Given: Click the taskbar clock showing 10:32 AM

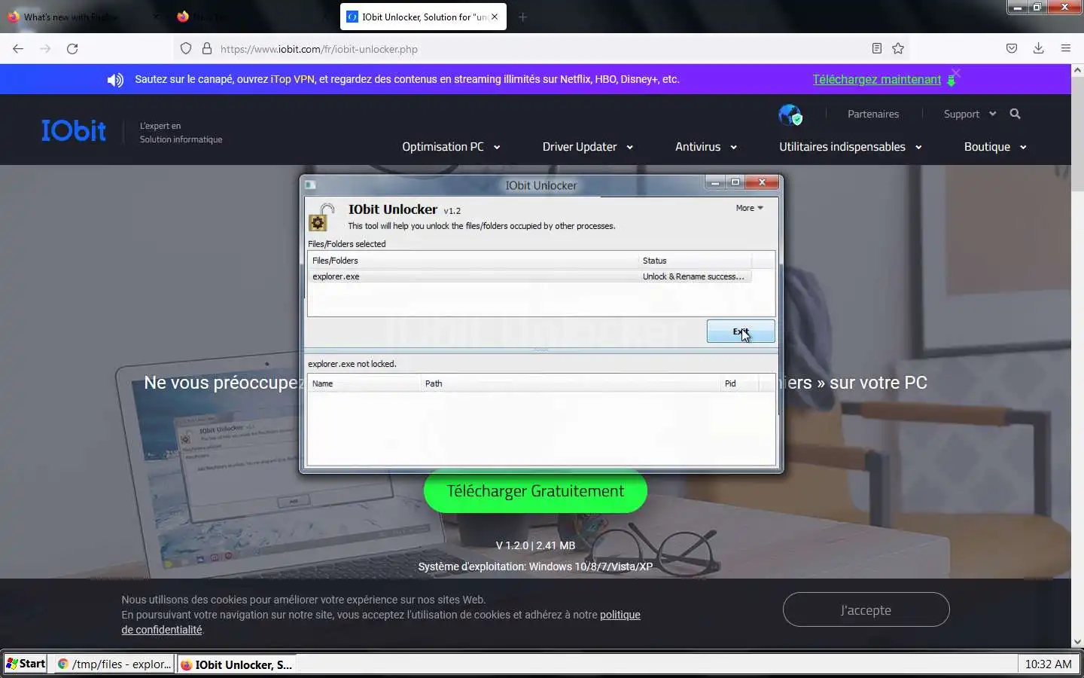Looking at the screenshot, I should [1048, 664].
